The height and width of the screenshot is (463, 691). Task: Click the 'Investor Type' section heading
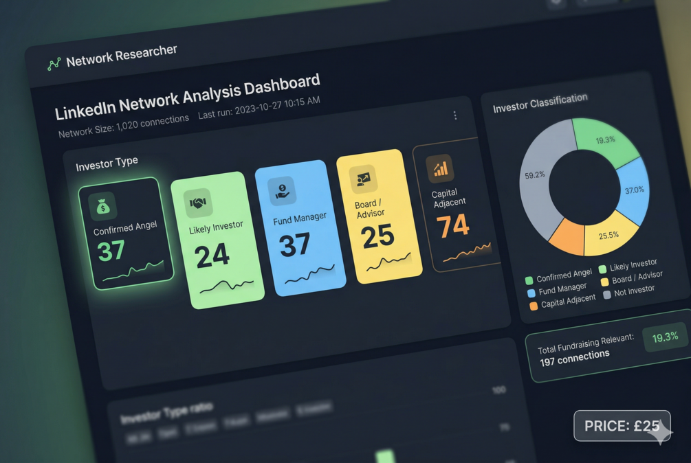click(x=107, y=163)
